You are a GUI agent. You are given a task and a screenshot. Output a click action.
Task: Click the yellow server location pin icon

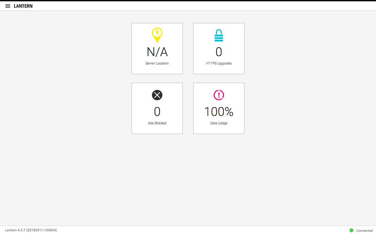click(157, 35)
